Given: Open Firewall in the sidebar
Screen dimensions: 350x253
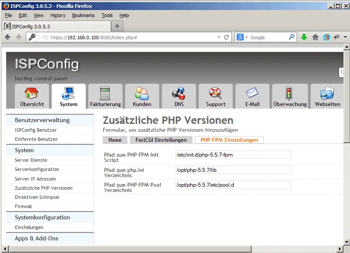Looking at the screenshot, I should click(x=23, y=206).
